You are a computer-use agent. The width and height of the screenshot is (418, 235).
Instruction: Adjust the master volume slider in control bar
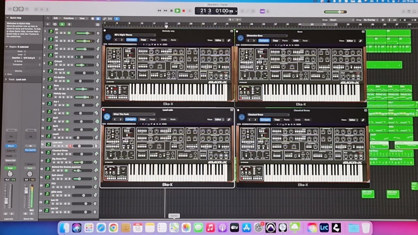tap(335, 12)
